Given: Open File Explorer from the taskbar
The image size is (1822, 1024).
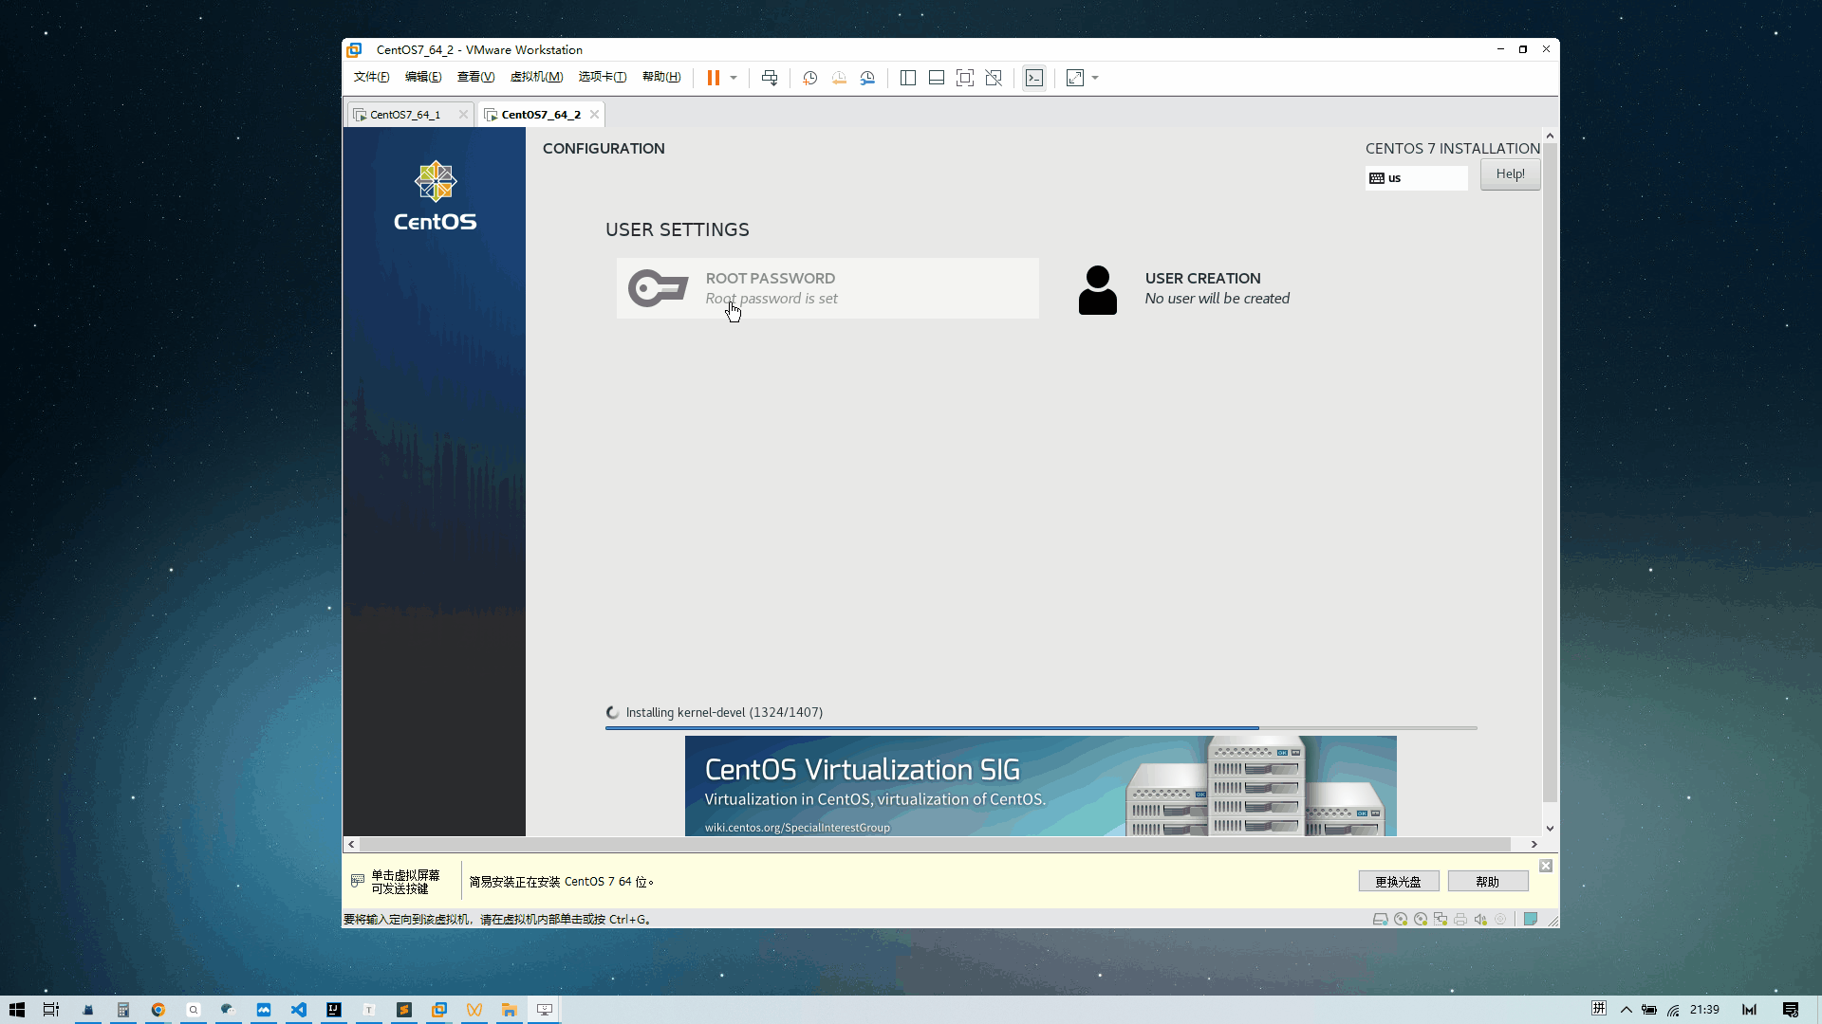Looking at the screenshot, I should point(510,1010).
